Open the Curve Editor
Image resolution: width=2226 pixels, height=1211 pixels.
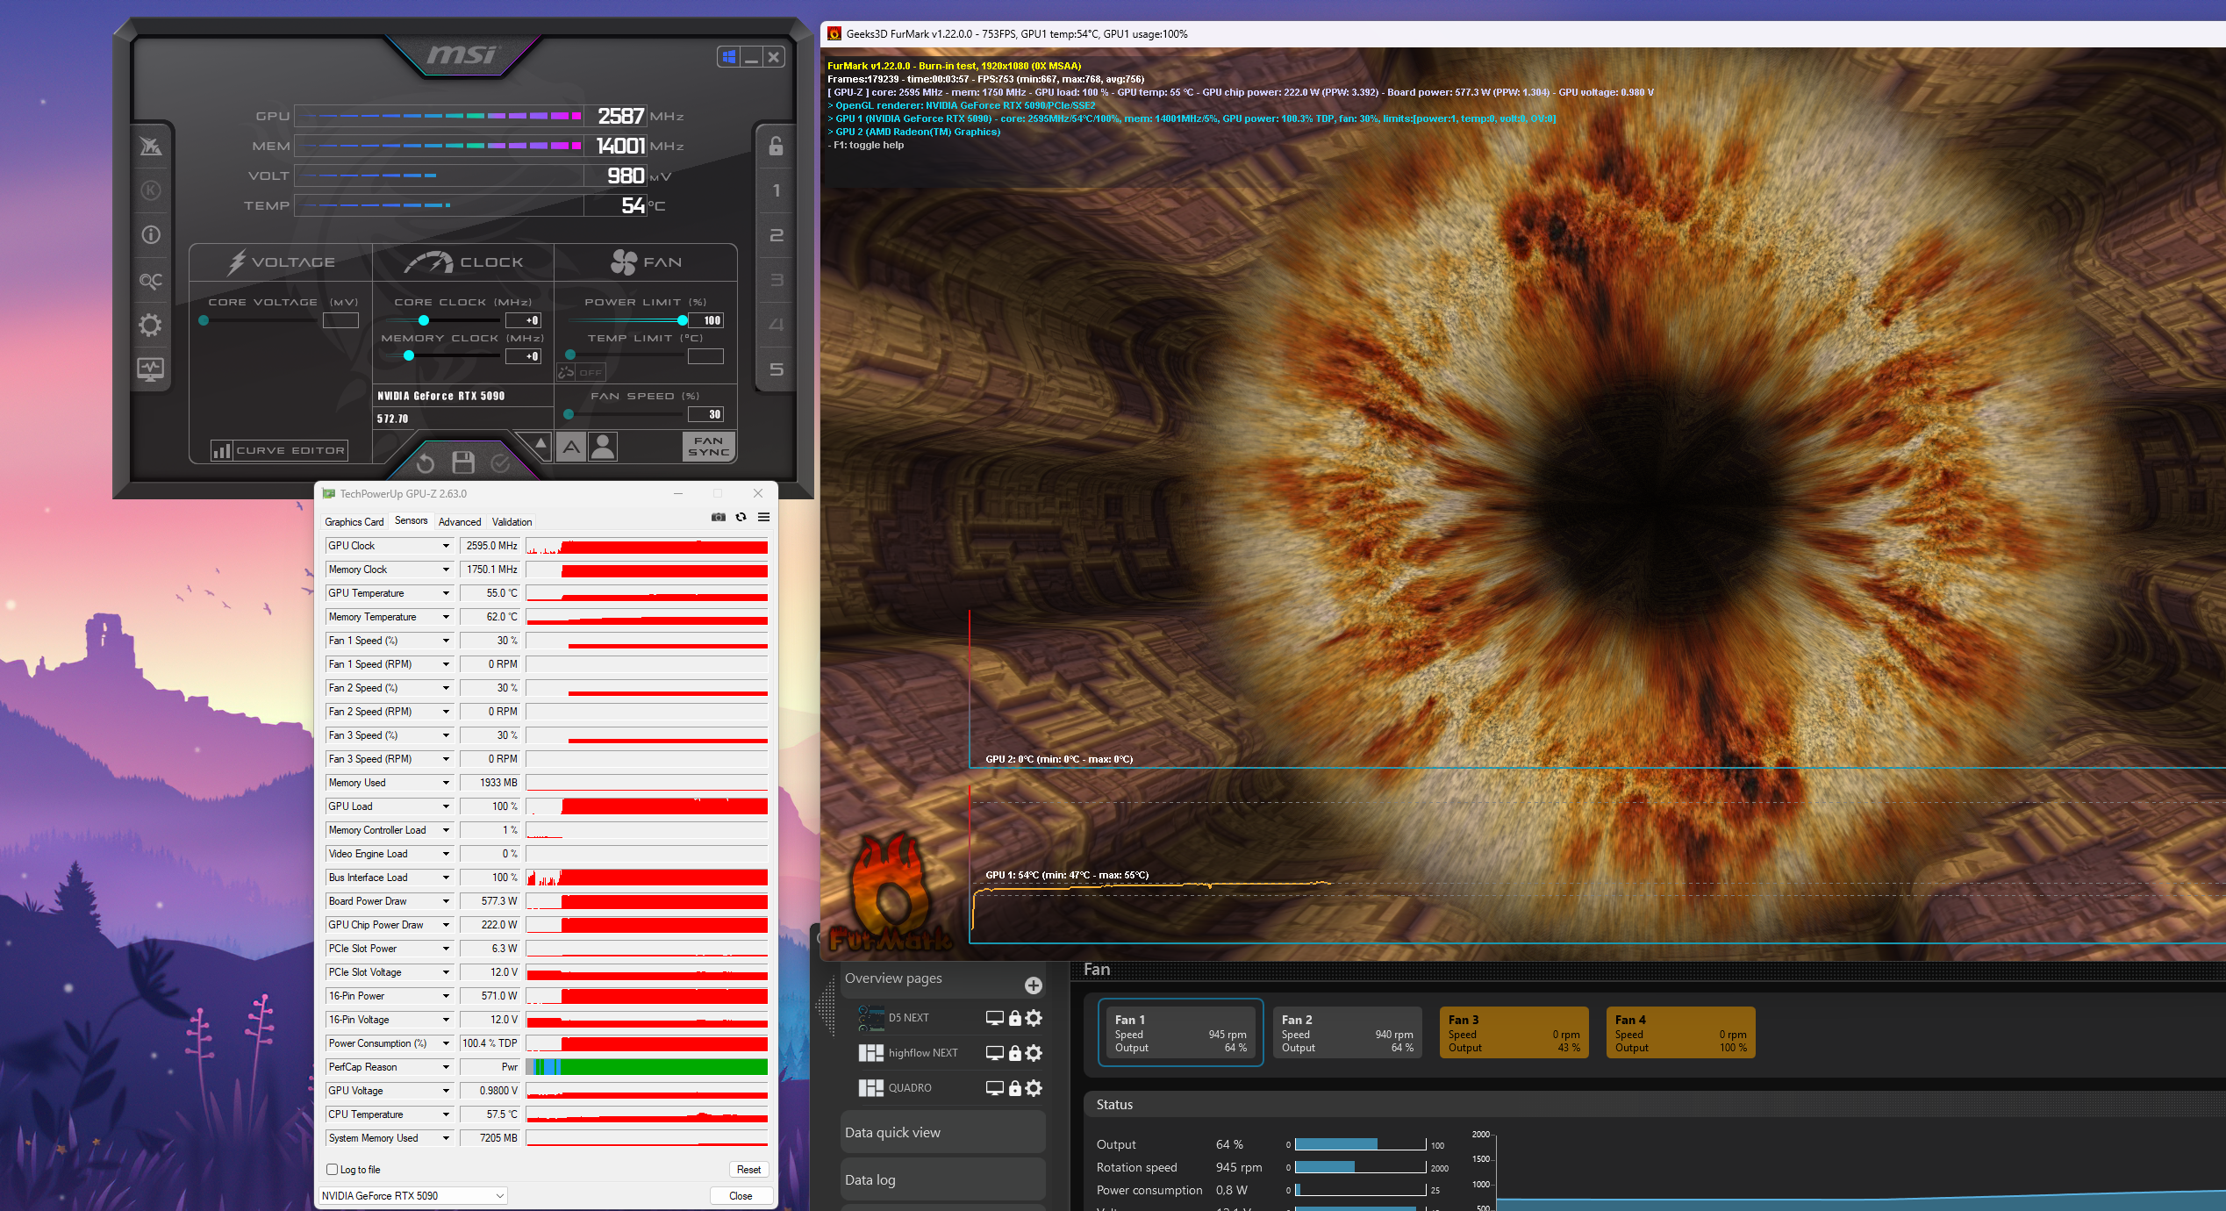coord(280,450)
